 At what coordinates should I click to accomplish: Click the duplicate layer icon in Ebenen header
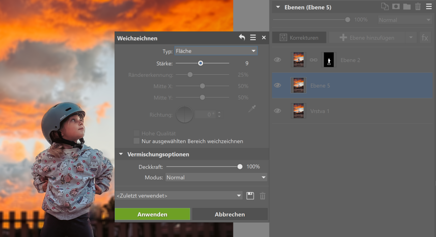point(385,7)
